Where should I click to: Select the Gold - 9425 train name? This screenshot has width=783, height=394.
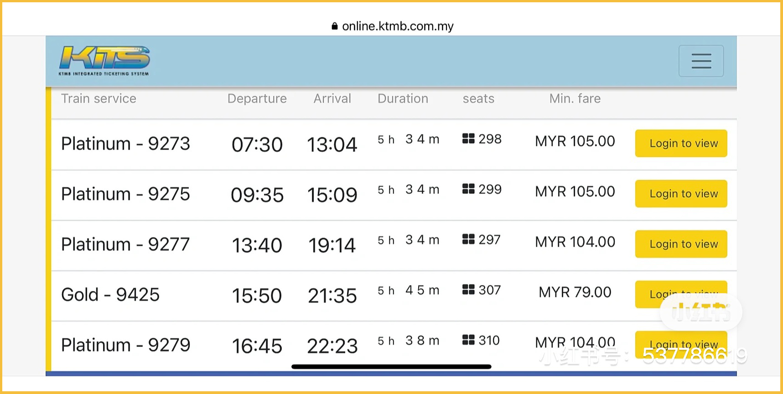point(110,295)
